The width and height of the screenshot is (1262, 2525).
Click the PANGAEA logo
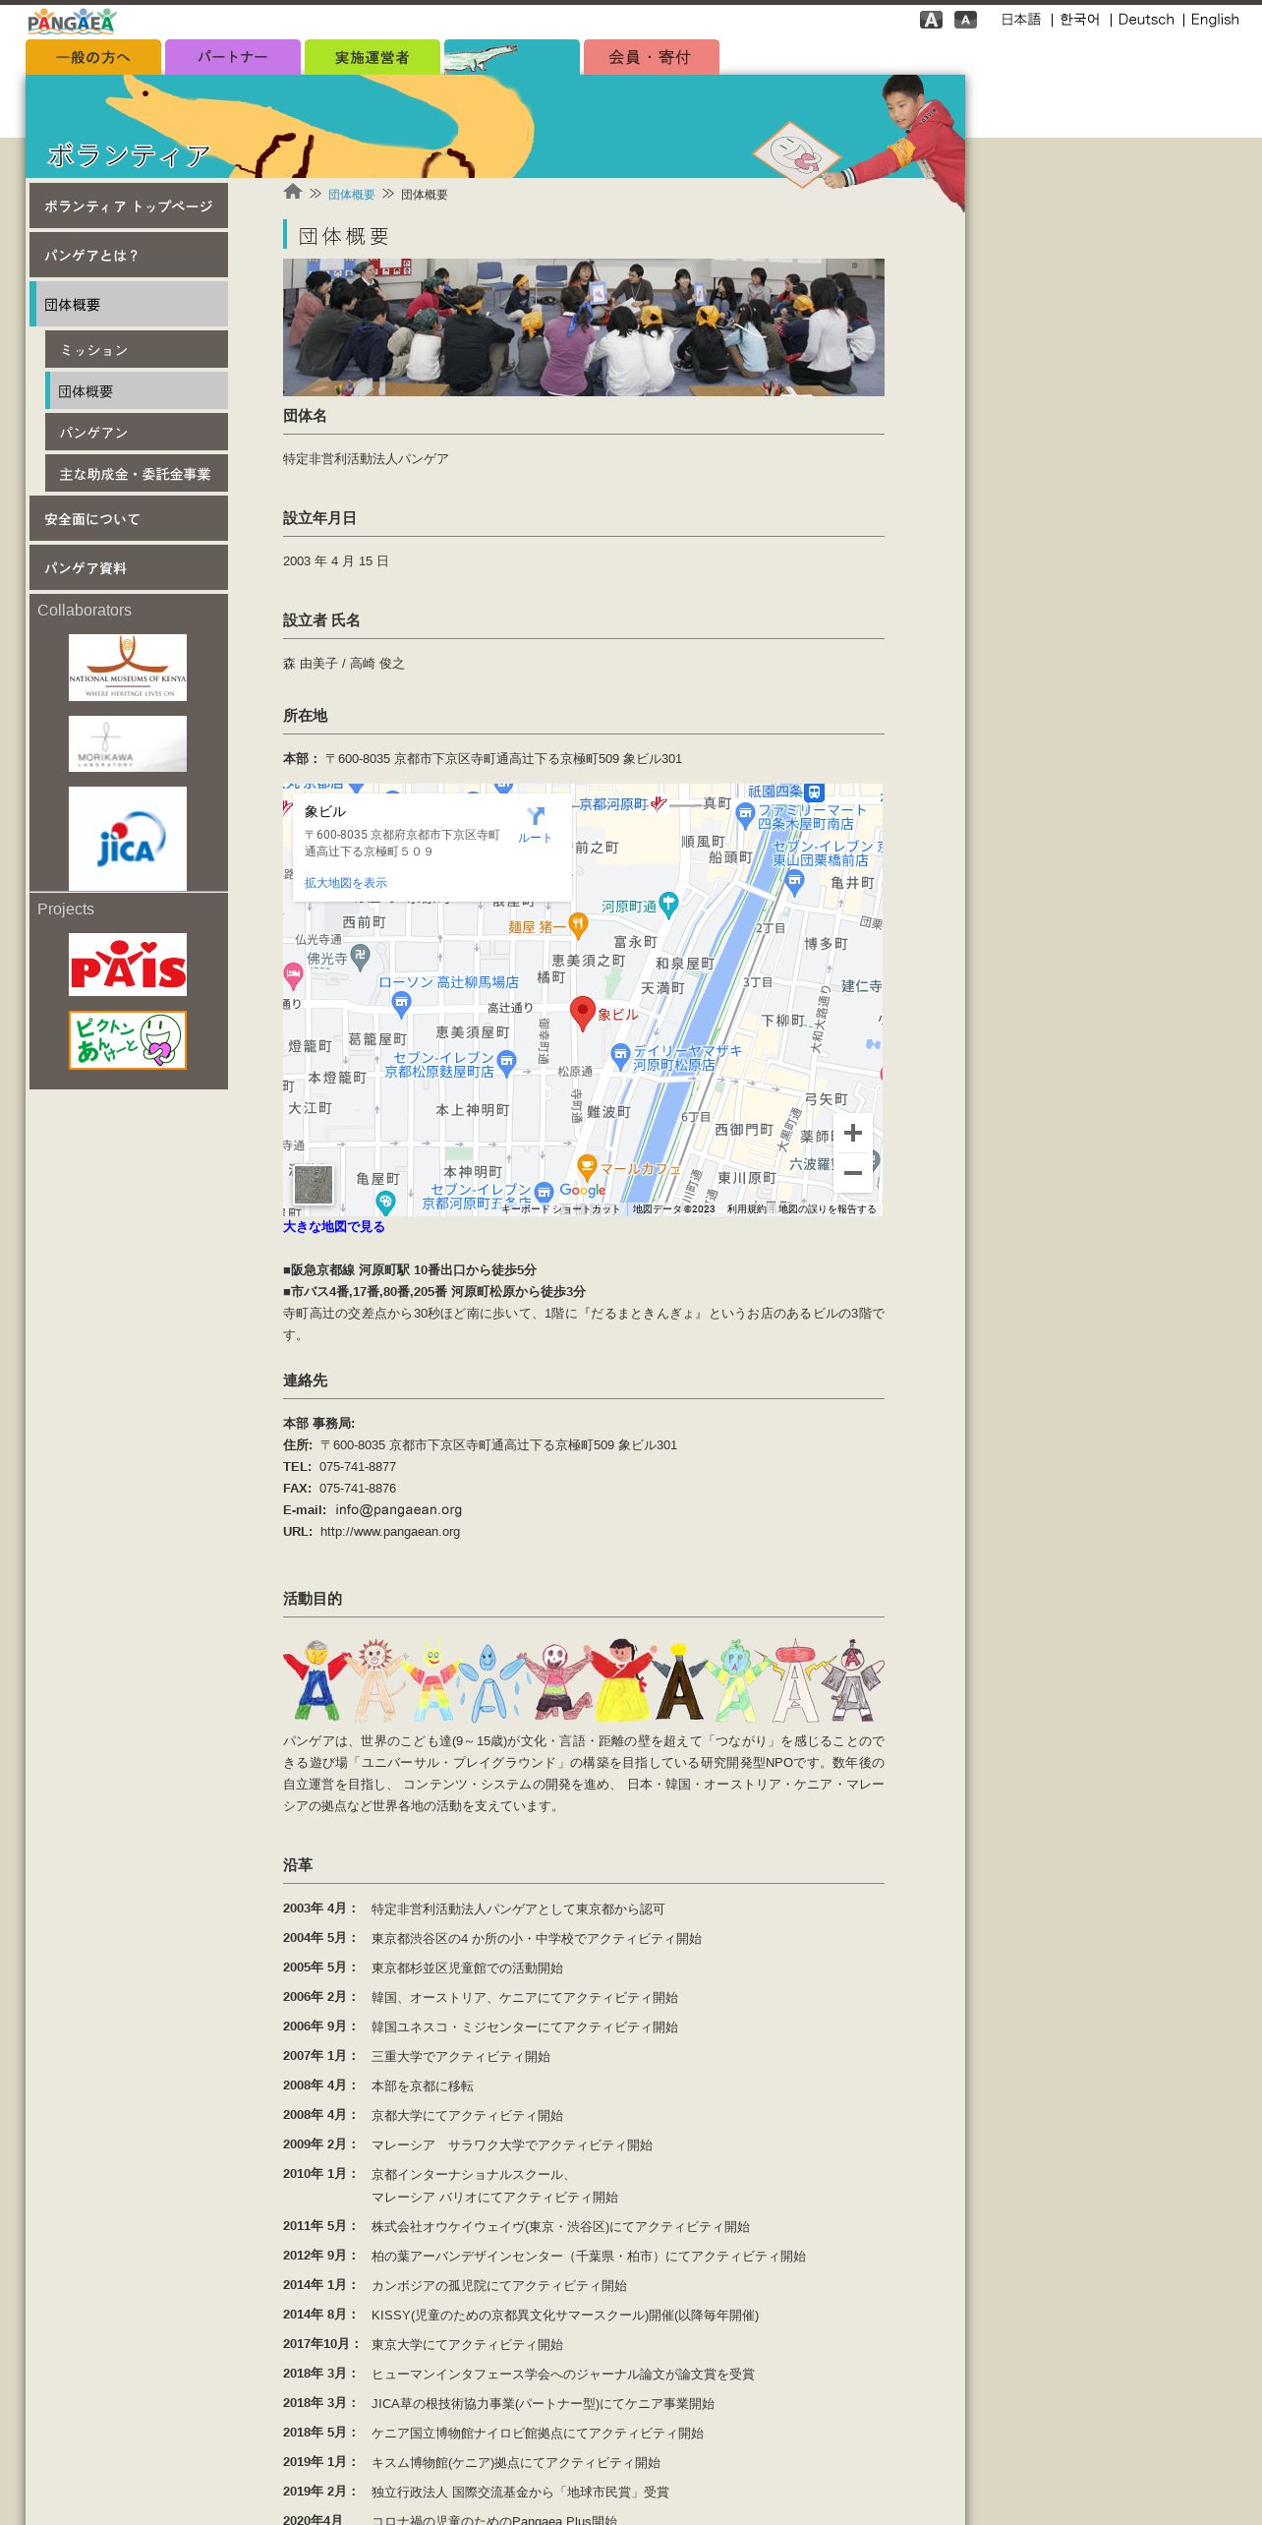[72, 21]
